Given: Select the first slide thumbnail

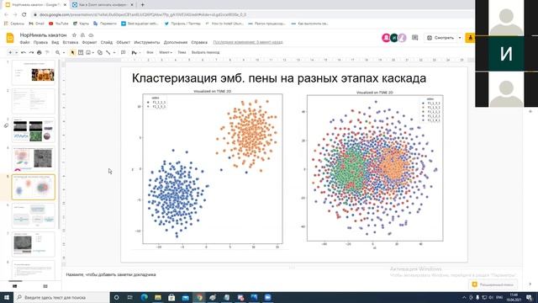Looking at the screenshot, I should (x=34, y=72).
